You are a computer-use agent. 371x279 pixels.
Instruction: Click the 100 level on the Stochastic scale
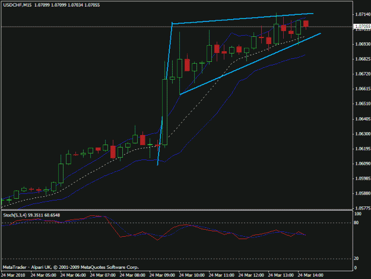tap(358, 214)
